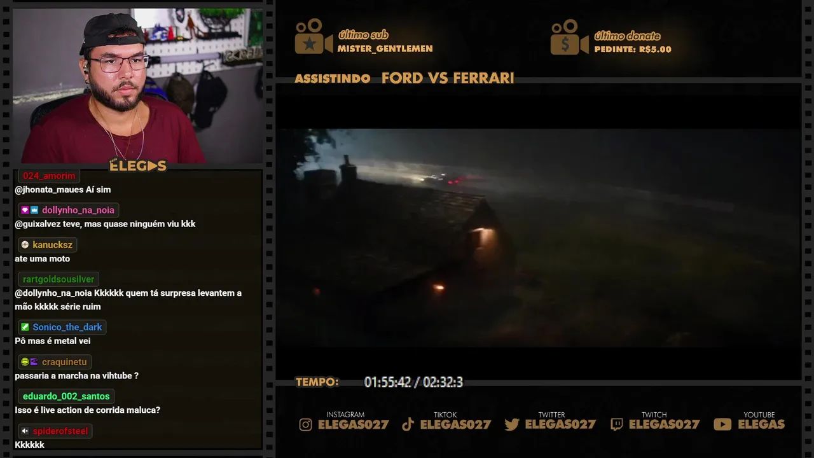Click the último sub label
The height and width of the screenshot is (458, 814).
pos(363,35)
